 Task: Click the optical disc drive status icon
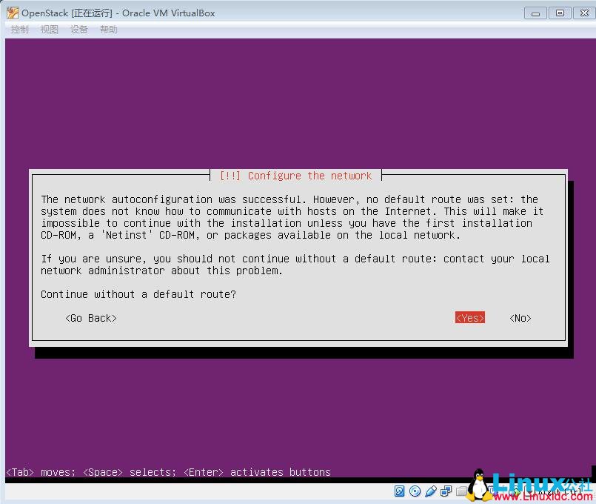415,491
